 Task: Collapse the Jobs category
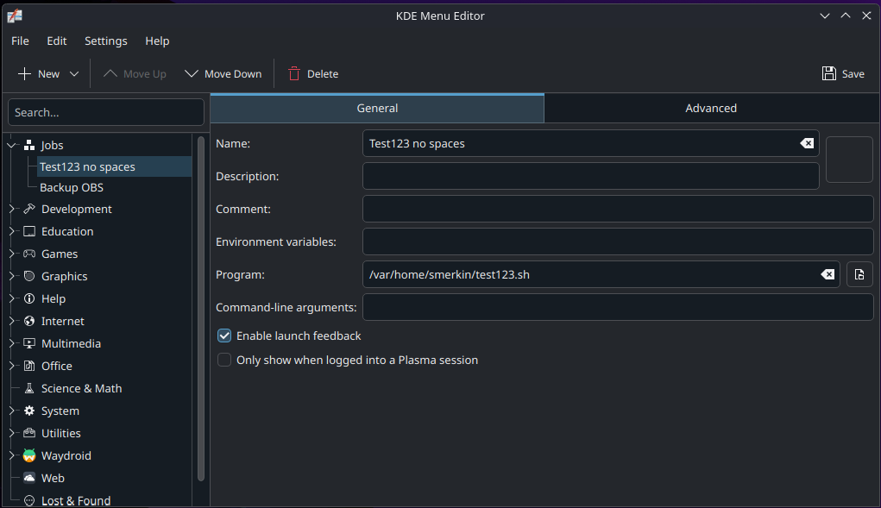click(10, 145)
